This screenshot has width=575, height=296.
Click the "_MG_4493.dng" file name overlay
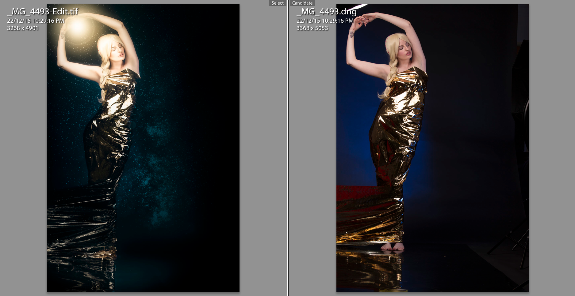pos(327,12)
